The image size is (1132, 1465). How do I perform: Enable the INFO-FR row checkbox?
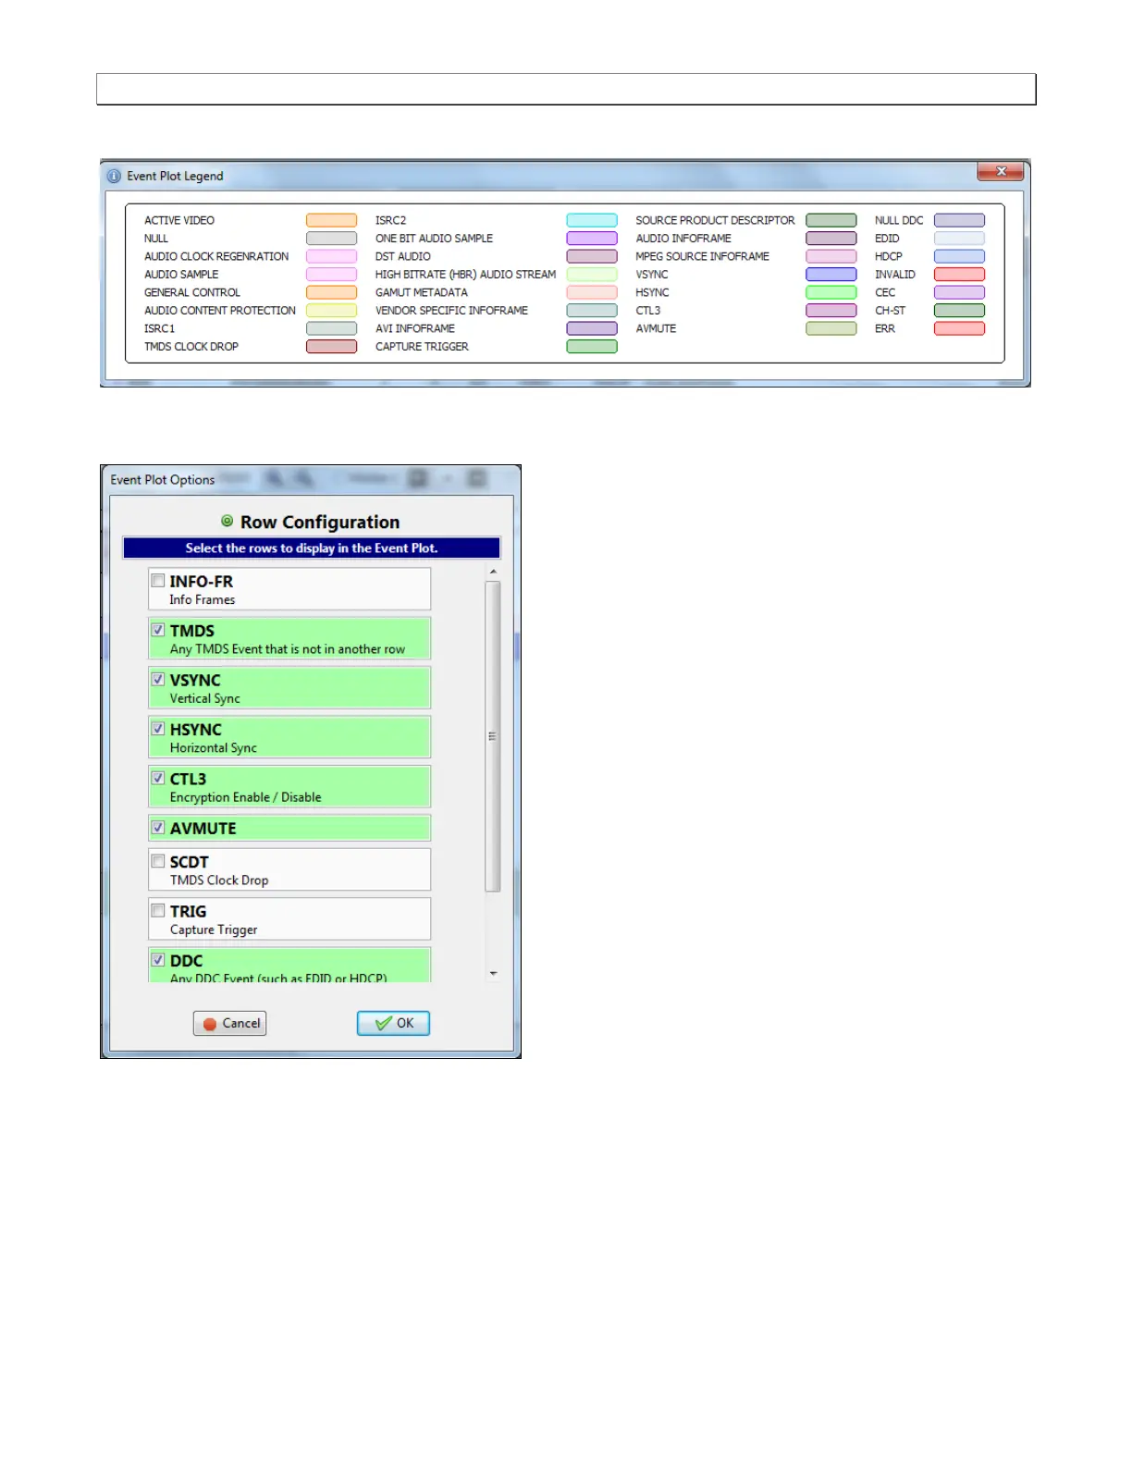click(158, 581)
